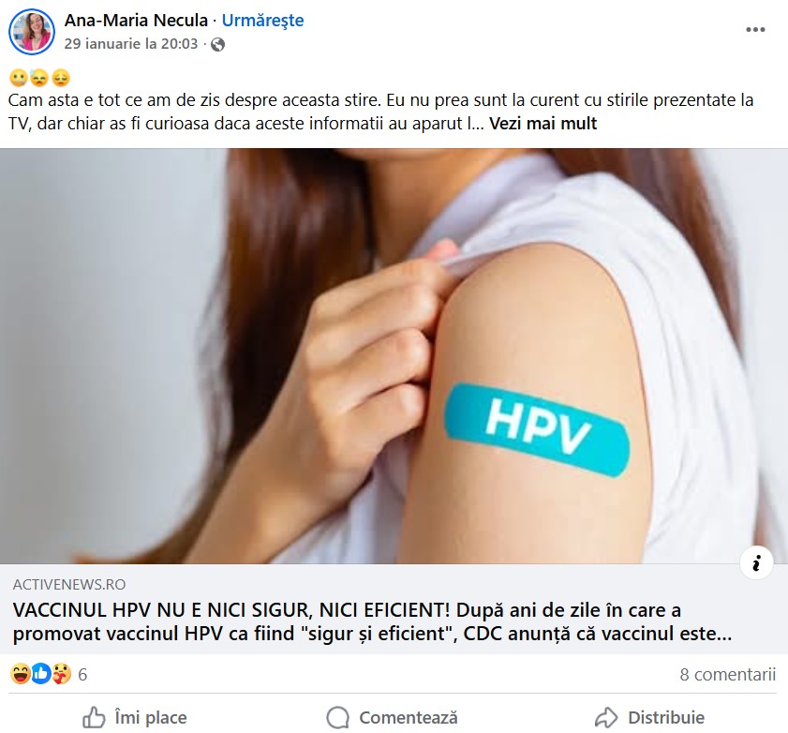
Task: Click the ACTIVENEWS.RO source domain
Action: click(69, 585)
